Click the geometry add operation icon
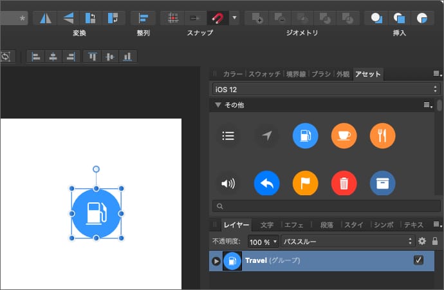Viewport: 444px width, 290px height. coord(256,17)
